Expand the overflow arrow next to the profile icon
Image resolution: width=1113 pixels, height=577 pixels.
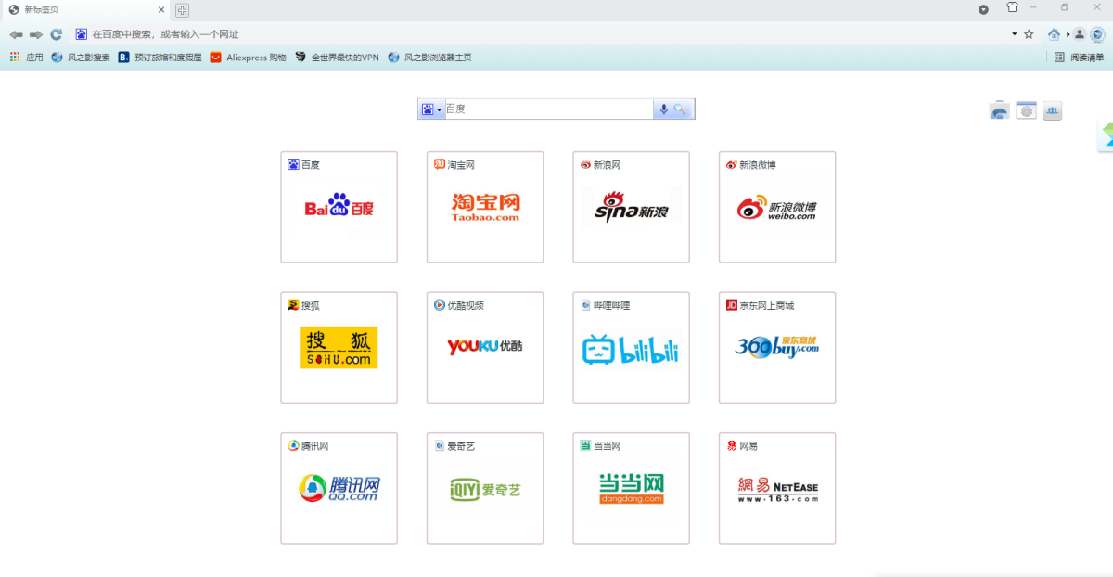[1068, 34]
